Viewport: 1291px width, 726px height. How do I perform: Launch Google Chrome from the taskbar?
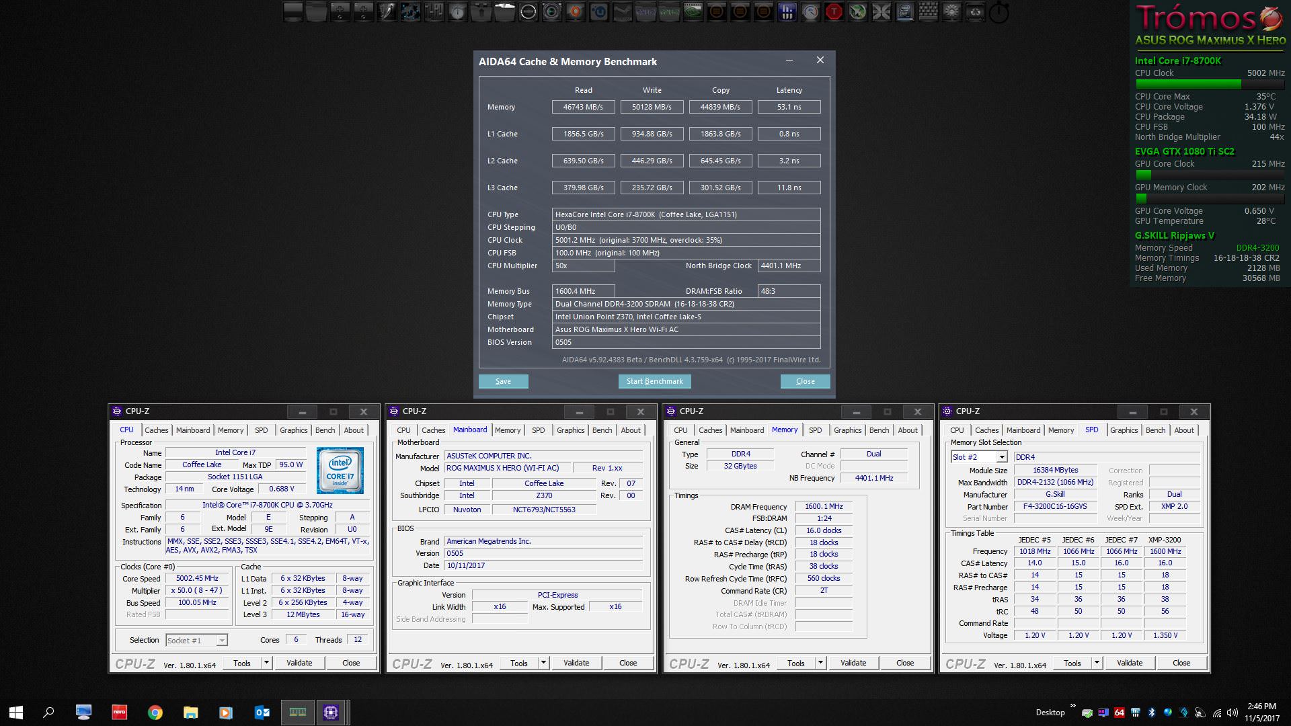pos(155,713)
